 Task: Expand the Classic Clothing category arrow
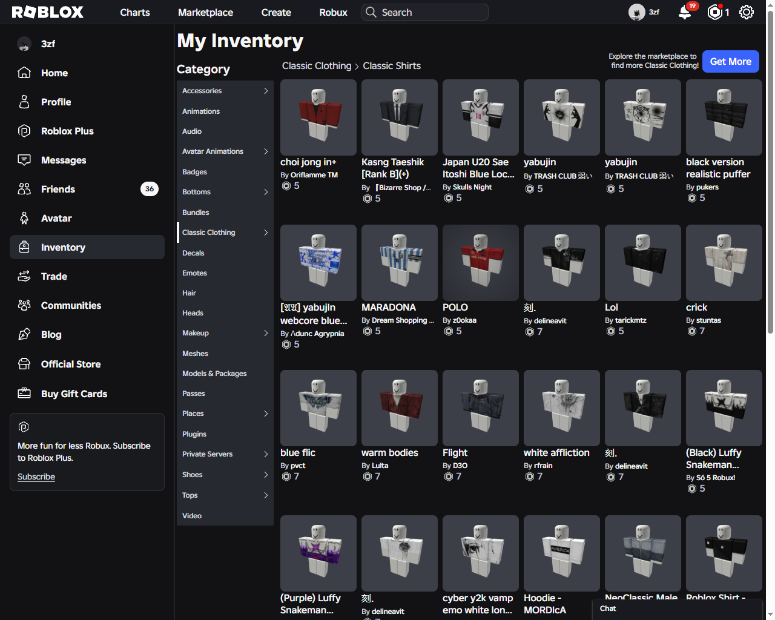click(x=266, y=232)
